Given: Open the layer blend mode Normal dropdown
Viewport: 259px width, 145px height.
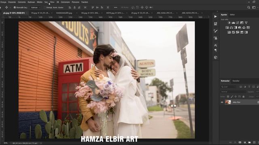Looking at the screenshot, I should [x=233, y=91].
